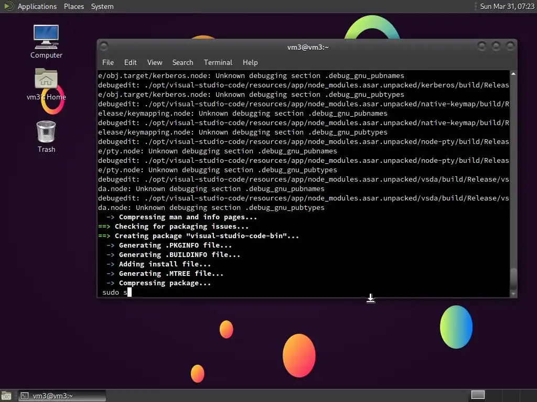The image size is (537, 402).
Task: Open the View menu in terminal
Action: [x=155, y=63]
